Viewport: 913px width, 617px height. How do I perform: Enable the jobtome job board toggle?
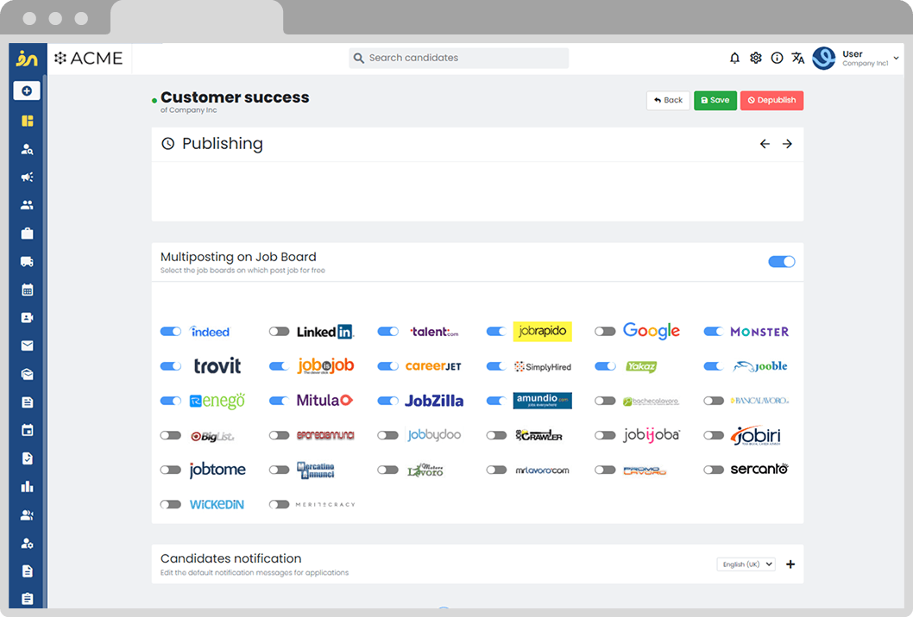(171, 470)
